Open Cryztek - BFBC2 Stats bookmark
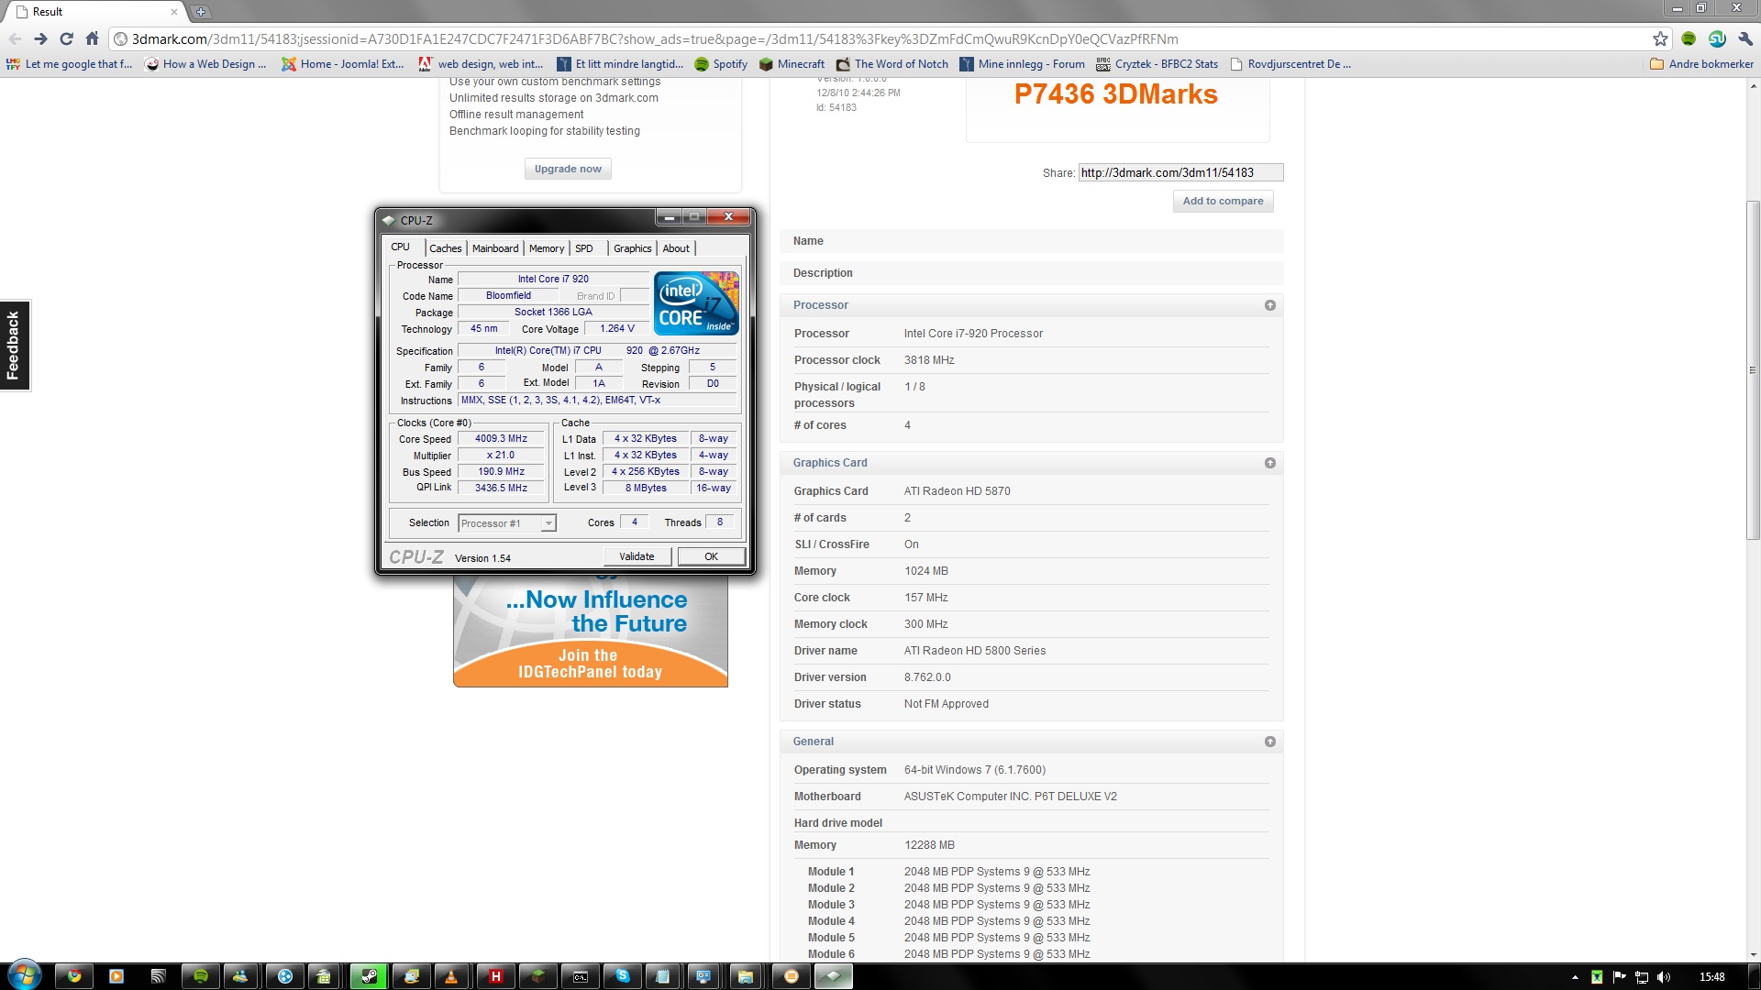 [x=1157, y=64]
